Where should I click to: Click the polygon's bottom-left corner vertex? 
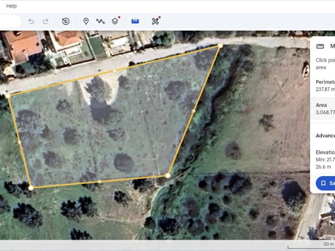pyautogui.click(x=31, y=188)
